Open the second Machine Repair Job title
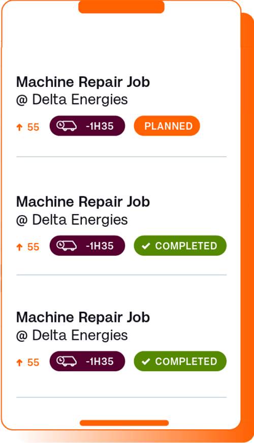 83,202
